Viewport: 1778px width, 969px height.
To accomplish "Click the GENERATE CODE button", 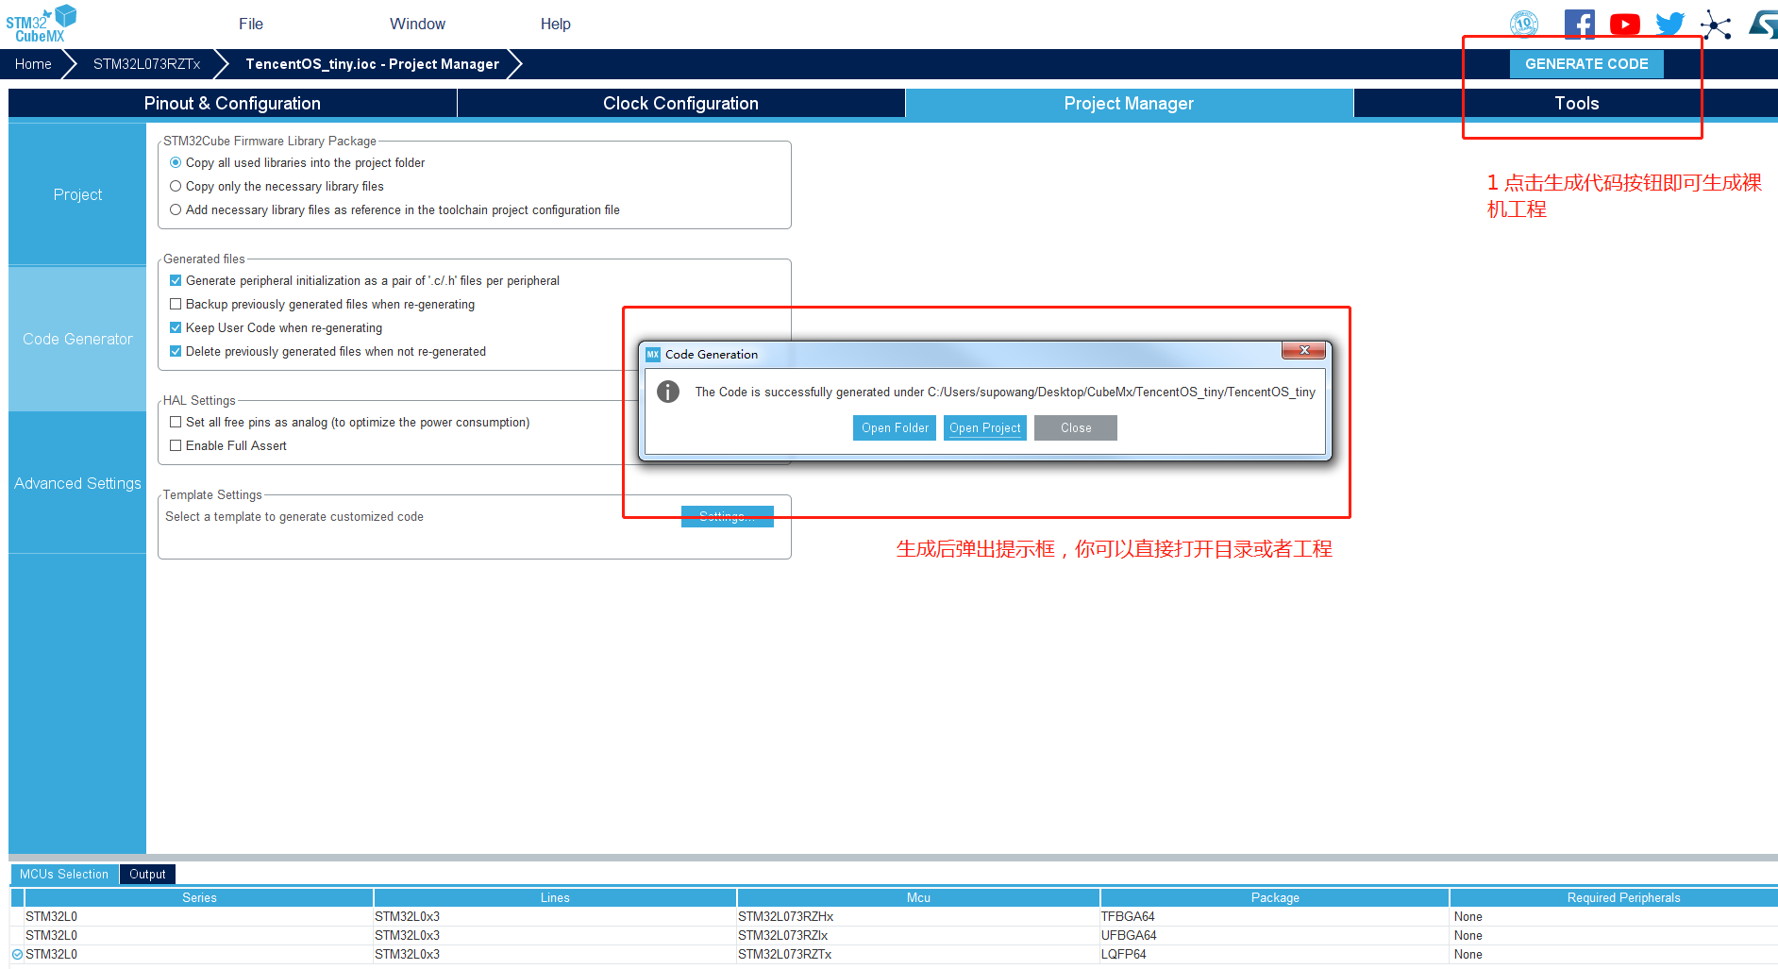I will [x=1585, y=64].
